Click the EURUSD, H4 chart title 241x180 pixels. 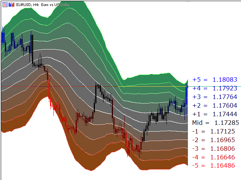(x=43, y=5)
